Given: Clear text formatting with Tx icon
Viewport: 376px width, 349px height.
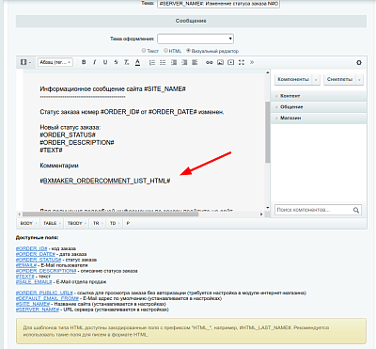Looking at the screenshot, I should point(126,62).
